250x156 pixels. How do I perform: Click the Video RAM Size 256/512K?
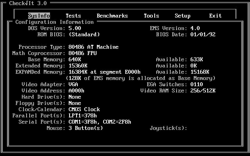[x=203, y=90]
